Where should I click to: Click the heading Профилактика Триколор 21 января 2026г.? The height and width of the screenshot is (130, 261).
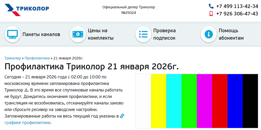92,67
